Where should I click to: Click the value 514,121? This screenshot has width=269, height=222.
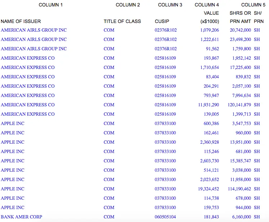[x=211, y=170]
